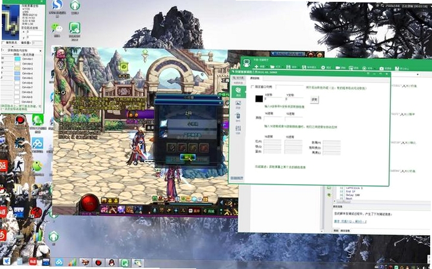The height and width of the screenshot is (269, 432).
Task: Open the colored bars chart icon in taskbar
Action: [x=72, y=262]
